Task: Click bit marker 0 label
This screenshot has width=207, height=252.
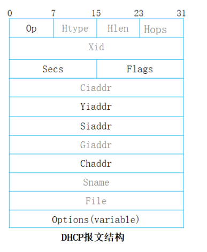Action: point(10,13)
